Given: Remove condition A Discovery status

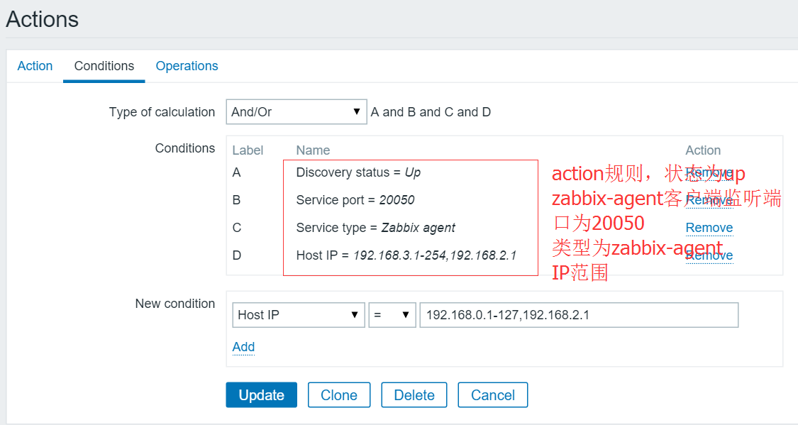Looking at the screenshot, I should click(x=709, y=172).
